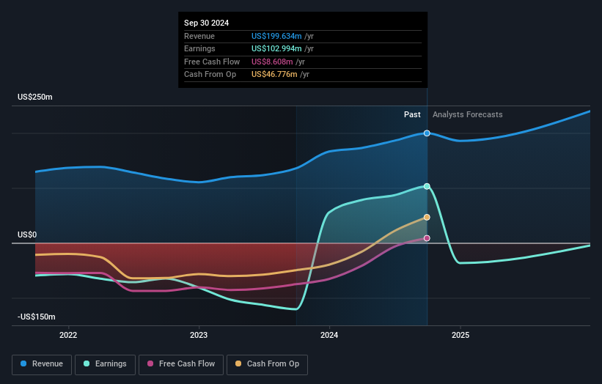Image resolution: width=602 pixels, height=384 pixels.
Task: Click the Sep 30 2024 tooltip date
Action: (x=207, y=23)
